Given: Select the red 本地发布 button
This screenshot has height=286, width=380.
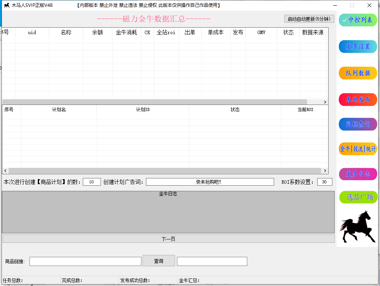Looking at the screenshot, I should [x=358, y=100].
